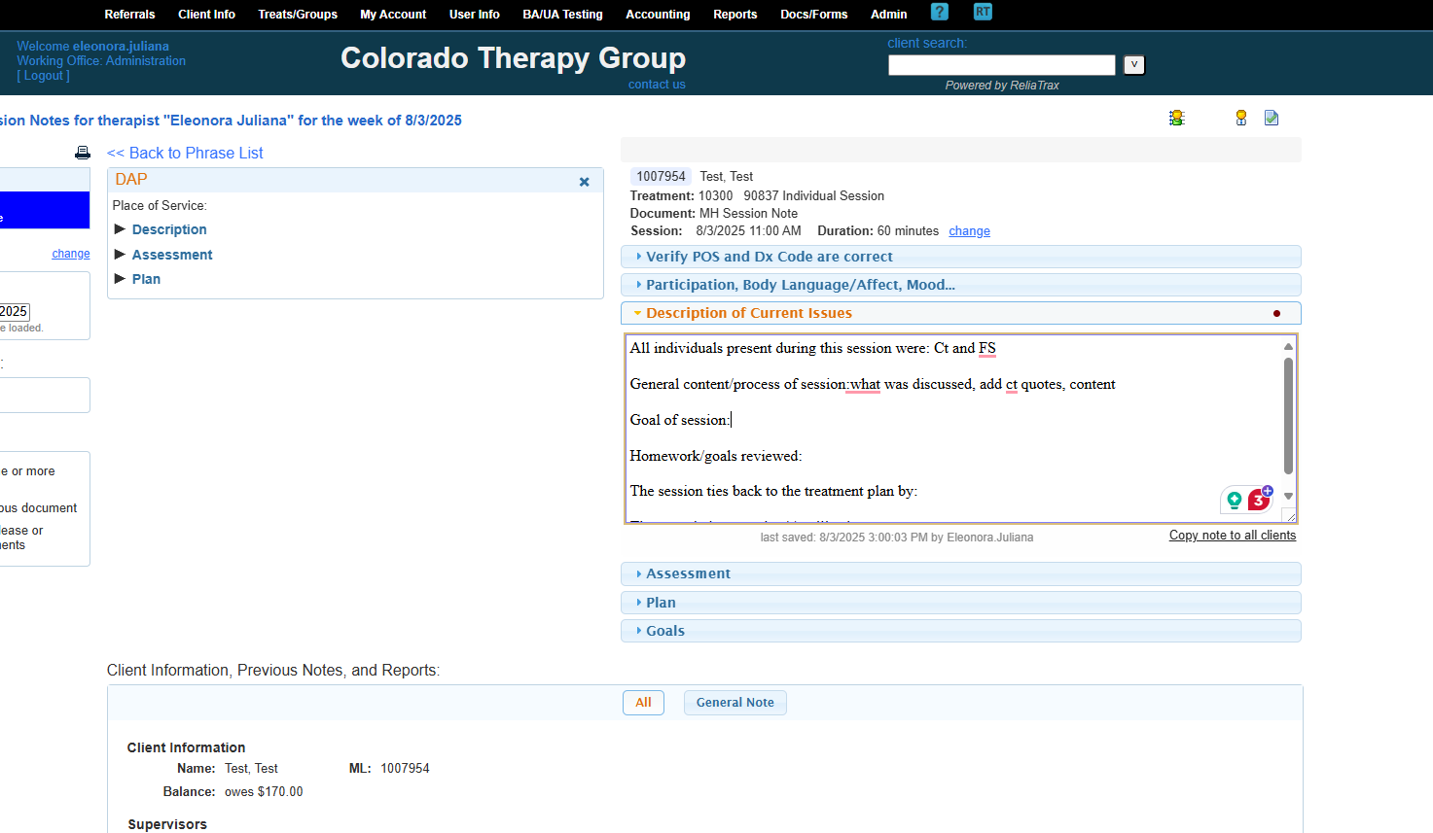Viewport: 1433px width, 833px height.
Task: Click the RT icon in top bar
Action: [983, 12]
